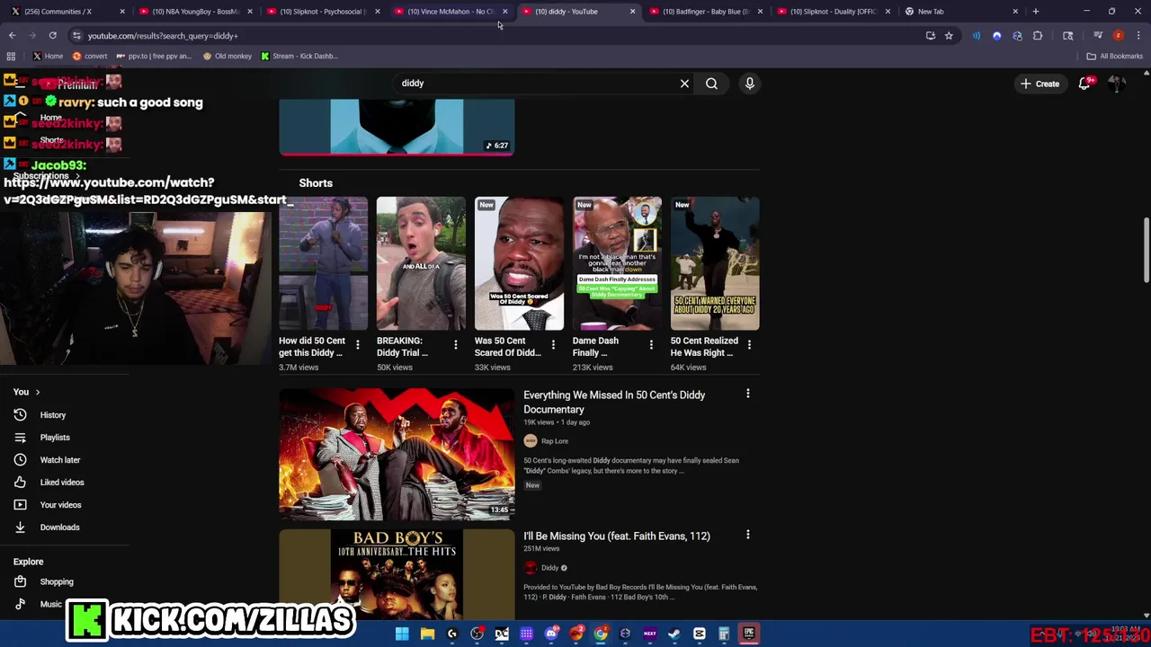
Task: Open Downloads in the sidebar
Action: point(59,527)
